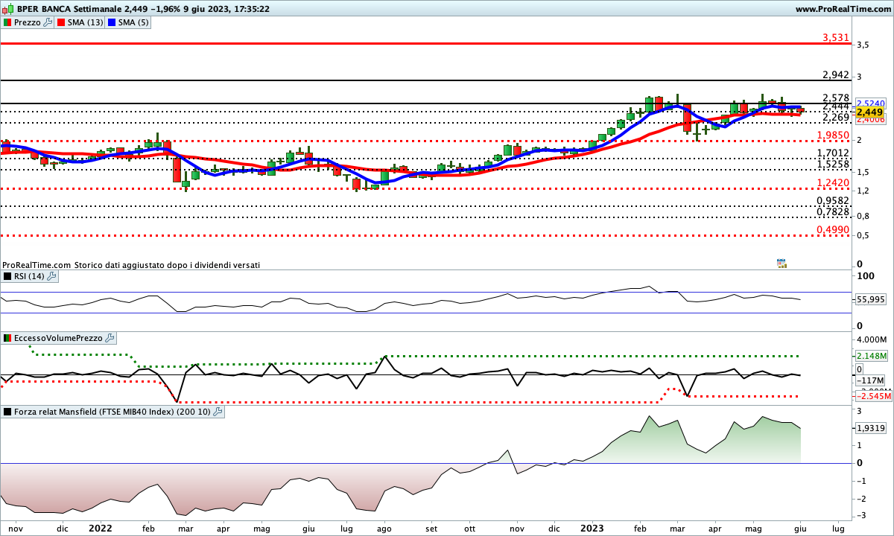894x536 pixels.
Task: Click the -117M volume value label
Action: tap(869, 380)
